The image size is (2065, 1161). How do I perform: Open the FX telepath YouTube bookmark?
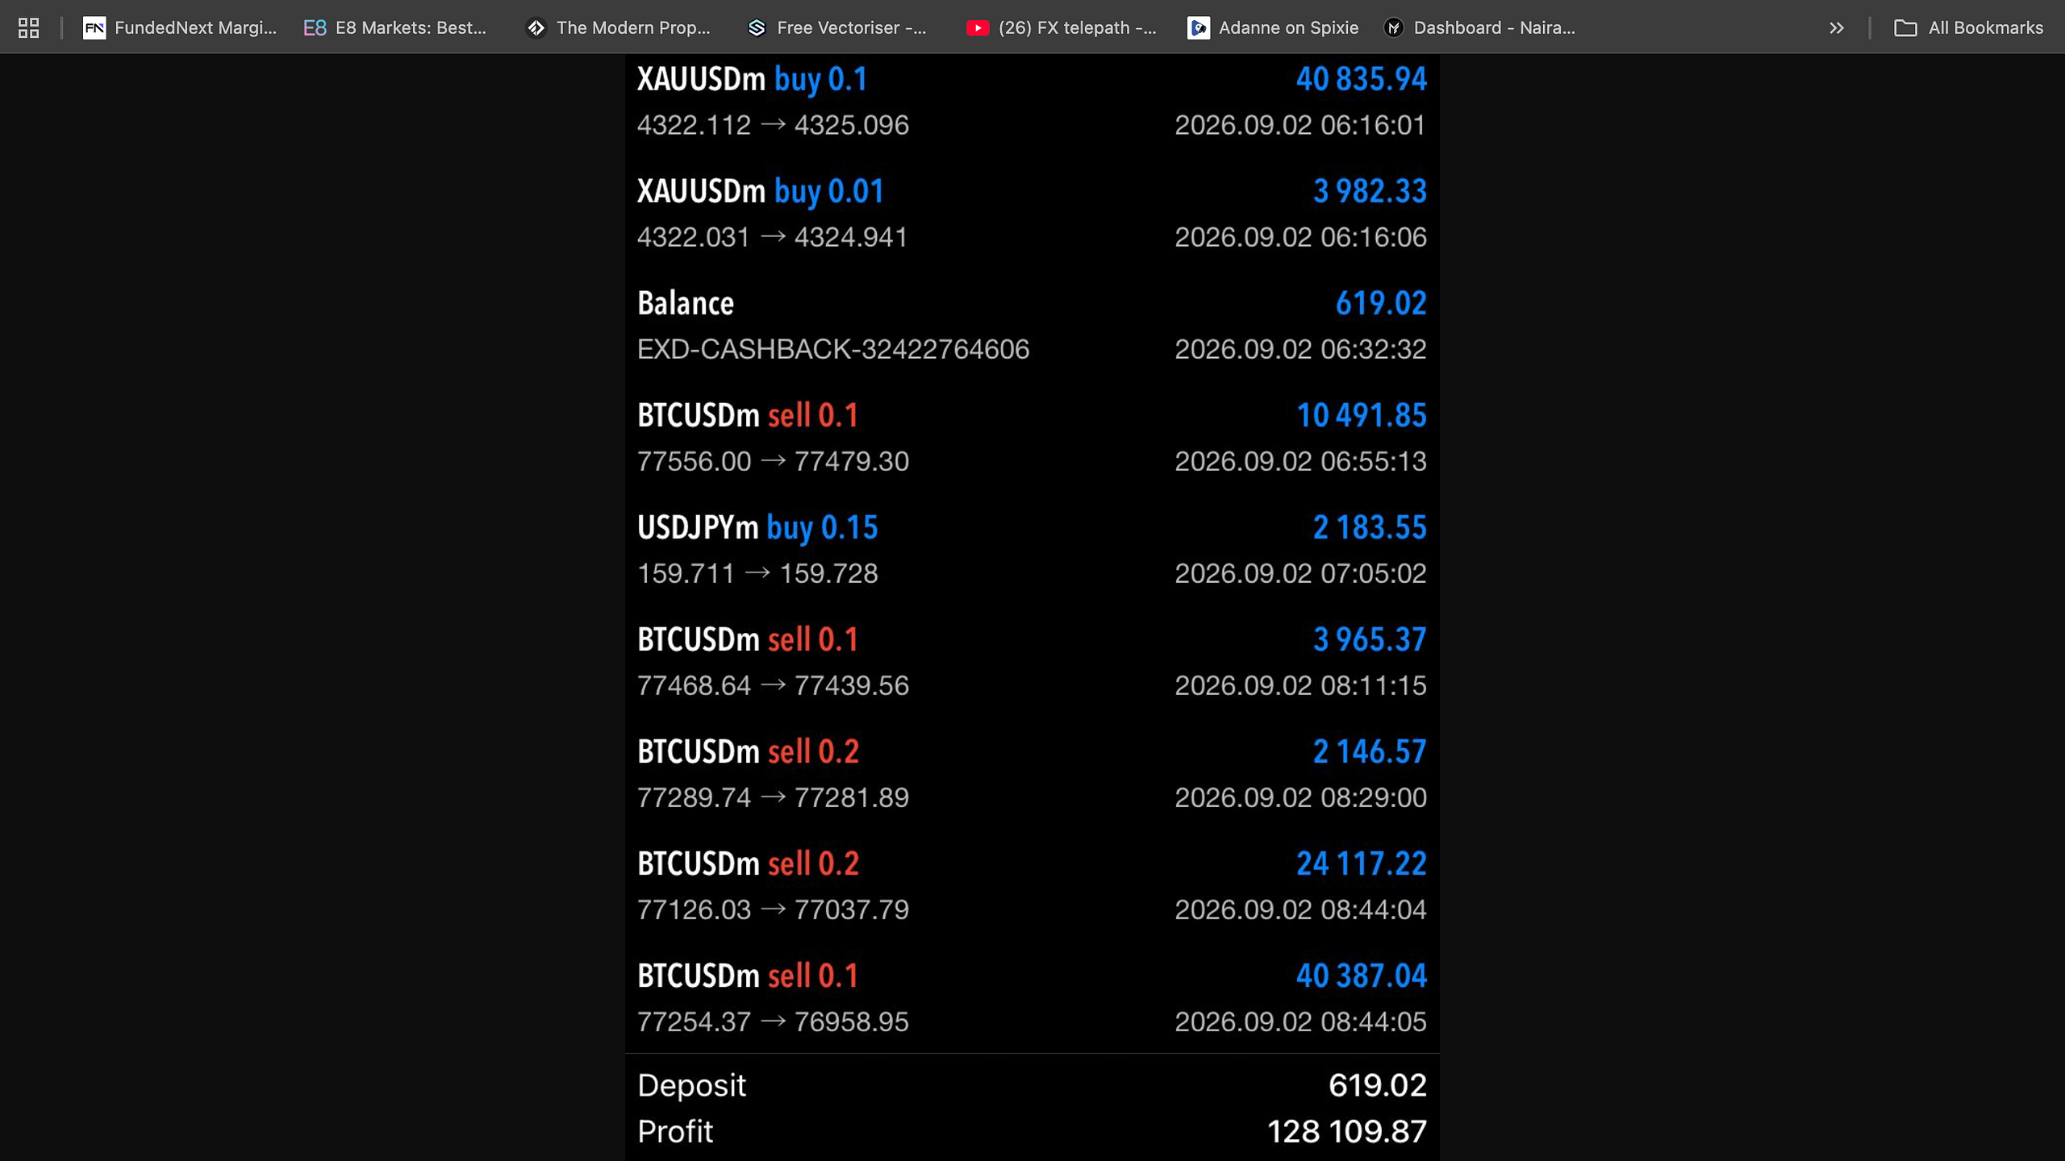(x=1061, y=27)
